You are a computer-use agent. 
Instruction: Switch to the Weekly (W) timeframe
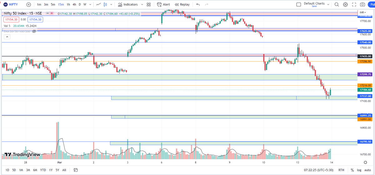85,4
